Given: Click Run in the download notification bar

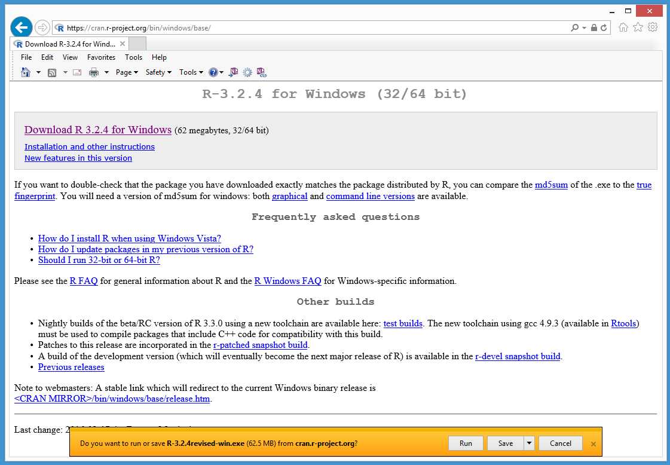Looking at the screenshot, I should pyautogui.click(x=466, y=443).
